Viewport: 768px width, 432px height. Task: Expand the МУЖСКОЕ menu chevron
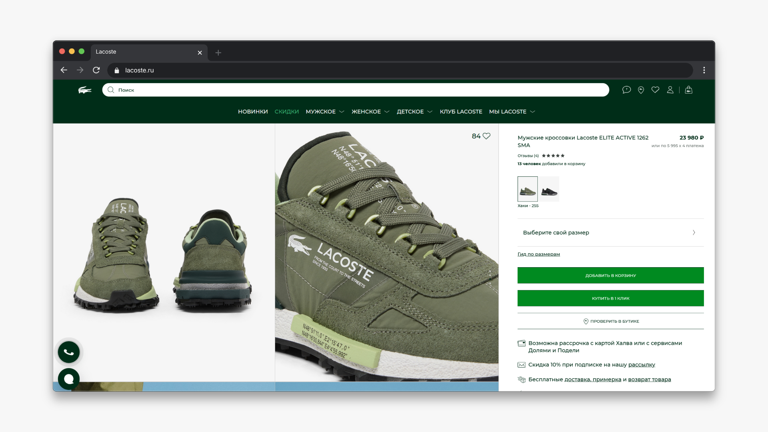click(x=342, y=112)
